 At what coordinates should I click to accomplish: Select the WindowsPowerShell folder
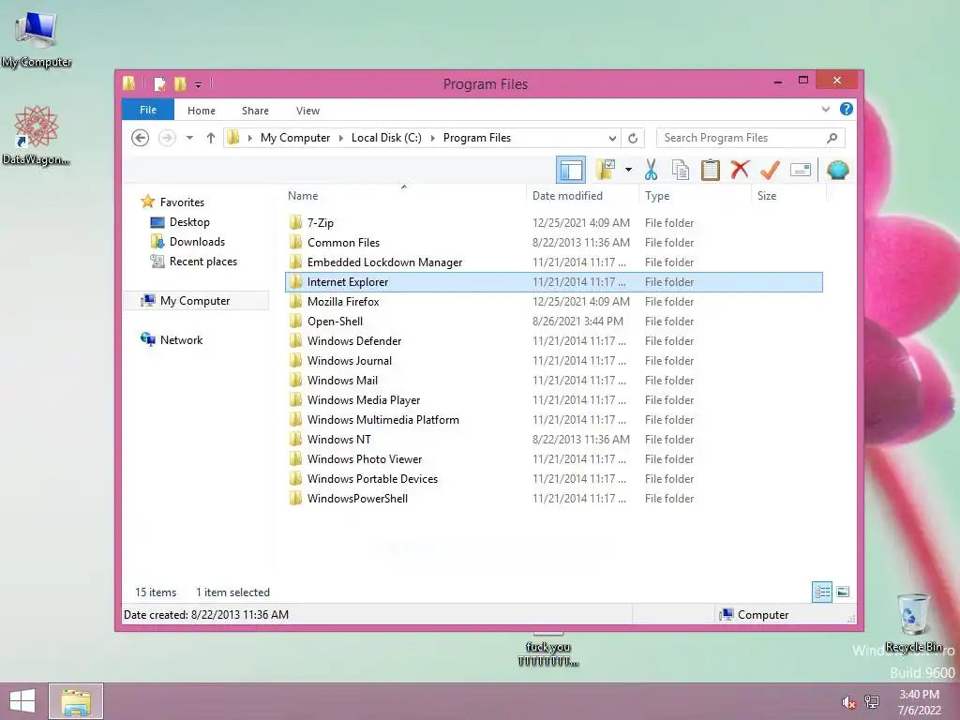(554, 499)
